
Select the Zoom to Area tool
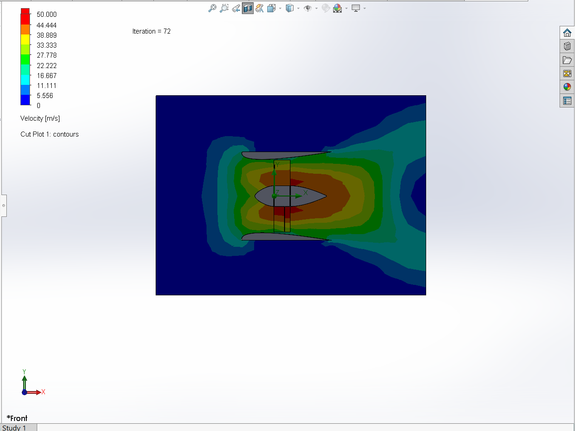tap(224, 8)
